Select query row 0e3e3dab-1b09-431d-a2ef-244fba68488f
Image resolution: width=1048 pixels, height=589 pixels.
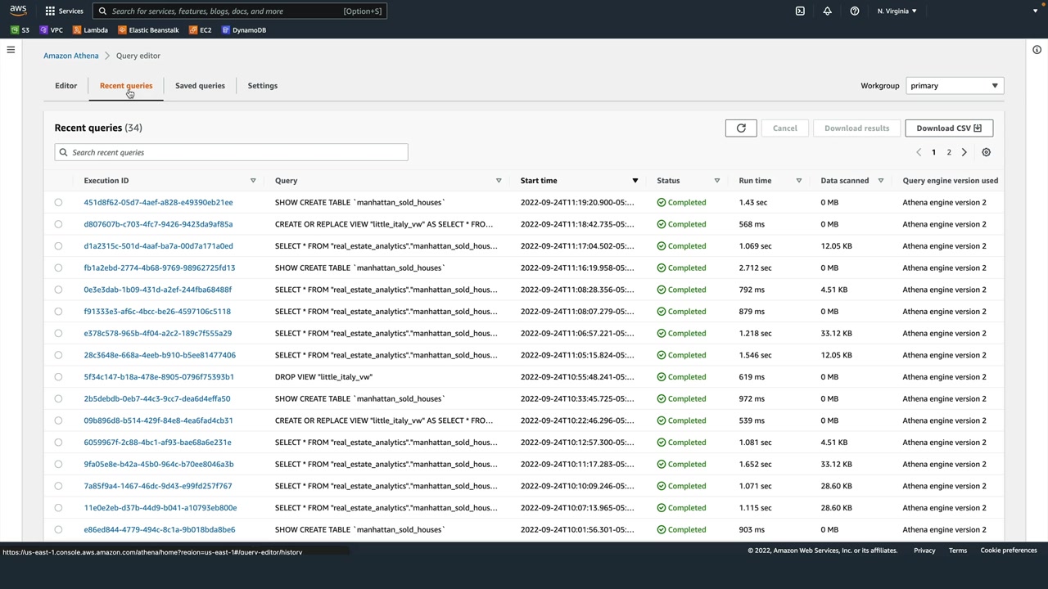point(58,290)
